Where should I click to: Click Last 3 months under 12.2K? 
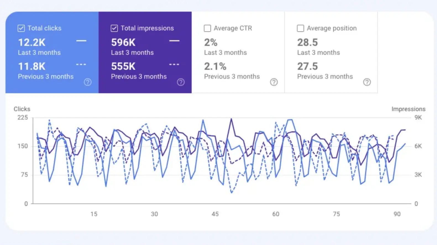point(39,53)
